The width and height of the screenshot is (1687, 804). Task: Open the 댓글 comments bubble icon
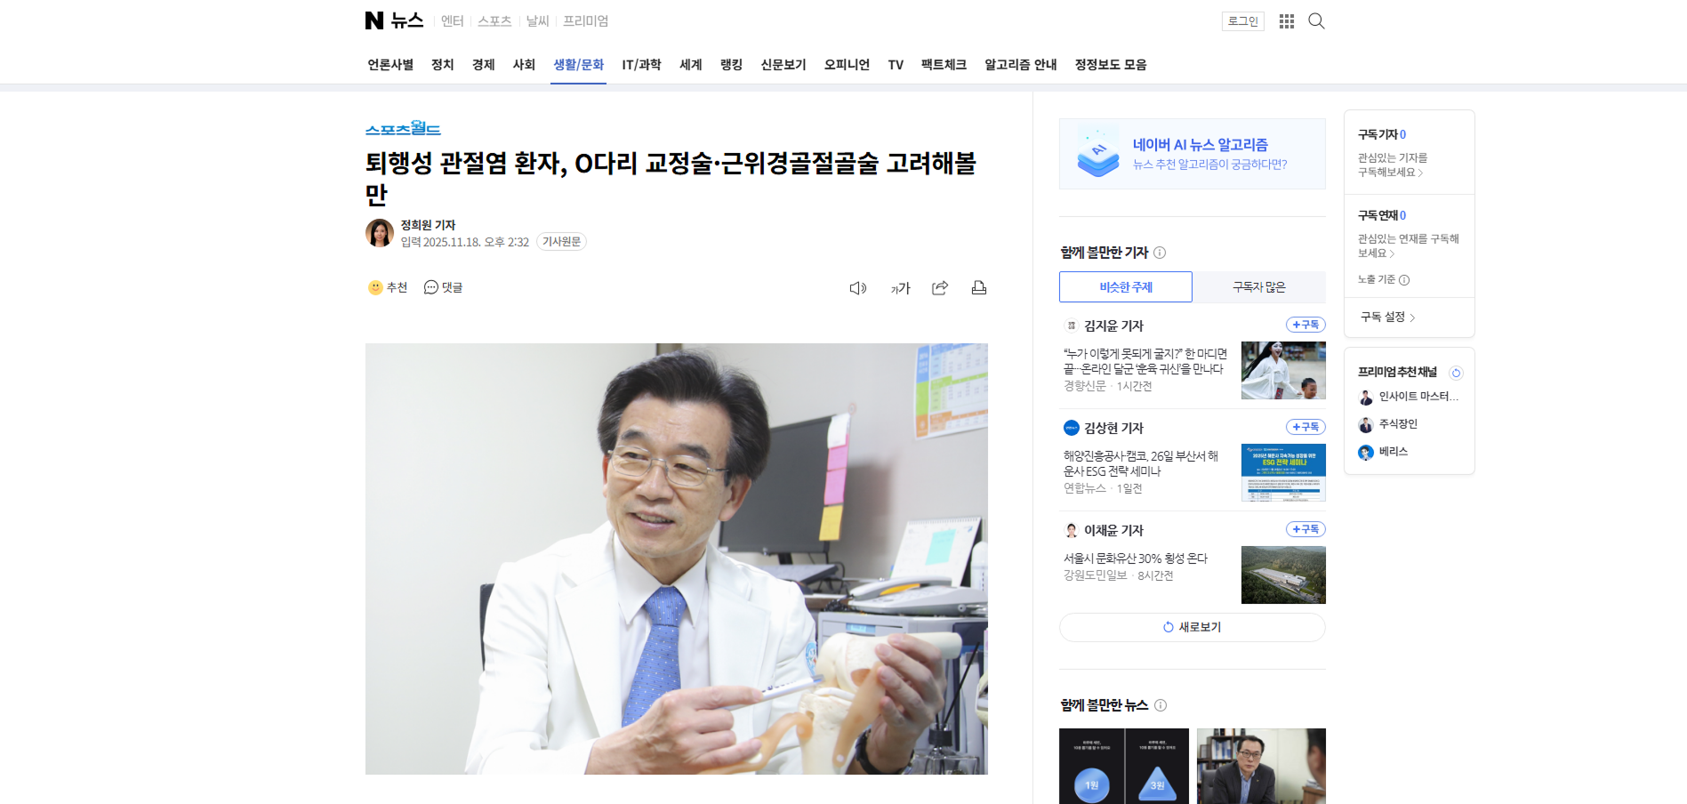431,287
